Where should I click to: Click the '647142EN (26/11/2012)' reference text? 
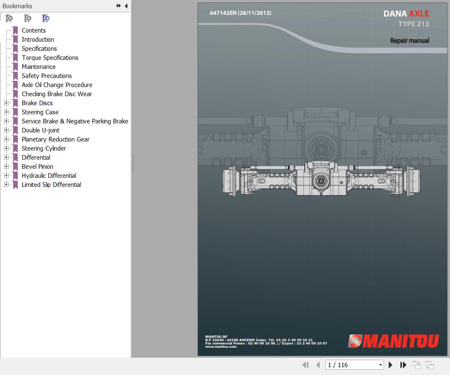click(x=240, y=13)
